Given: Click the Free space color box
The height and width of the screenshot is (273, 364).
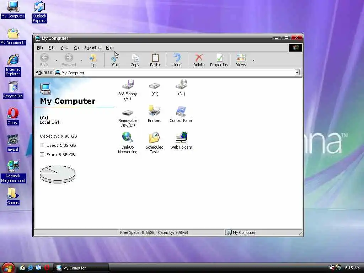Looking at the screenshot, I should click(x=42, y=154).
